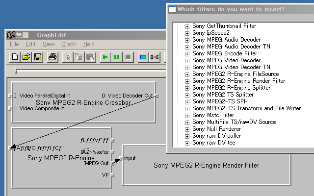Expand the Sony GetThumbnail Filter entry
The height and width of the screenshot is (196, 314).
click(187, 26)
